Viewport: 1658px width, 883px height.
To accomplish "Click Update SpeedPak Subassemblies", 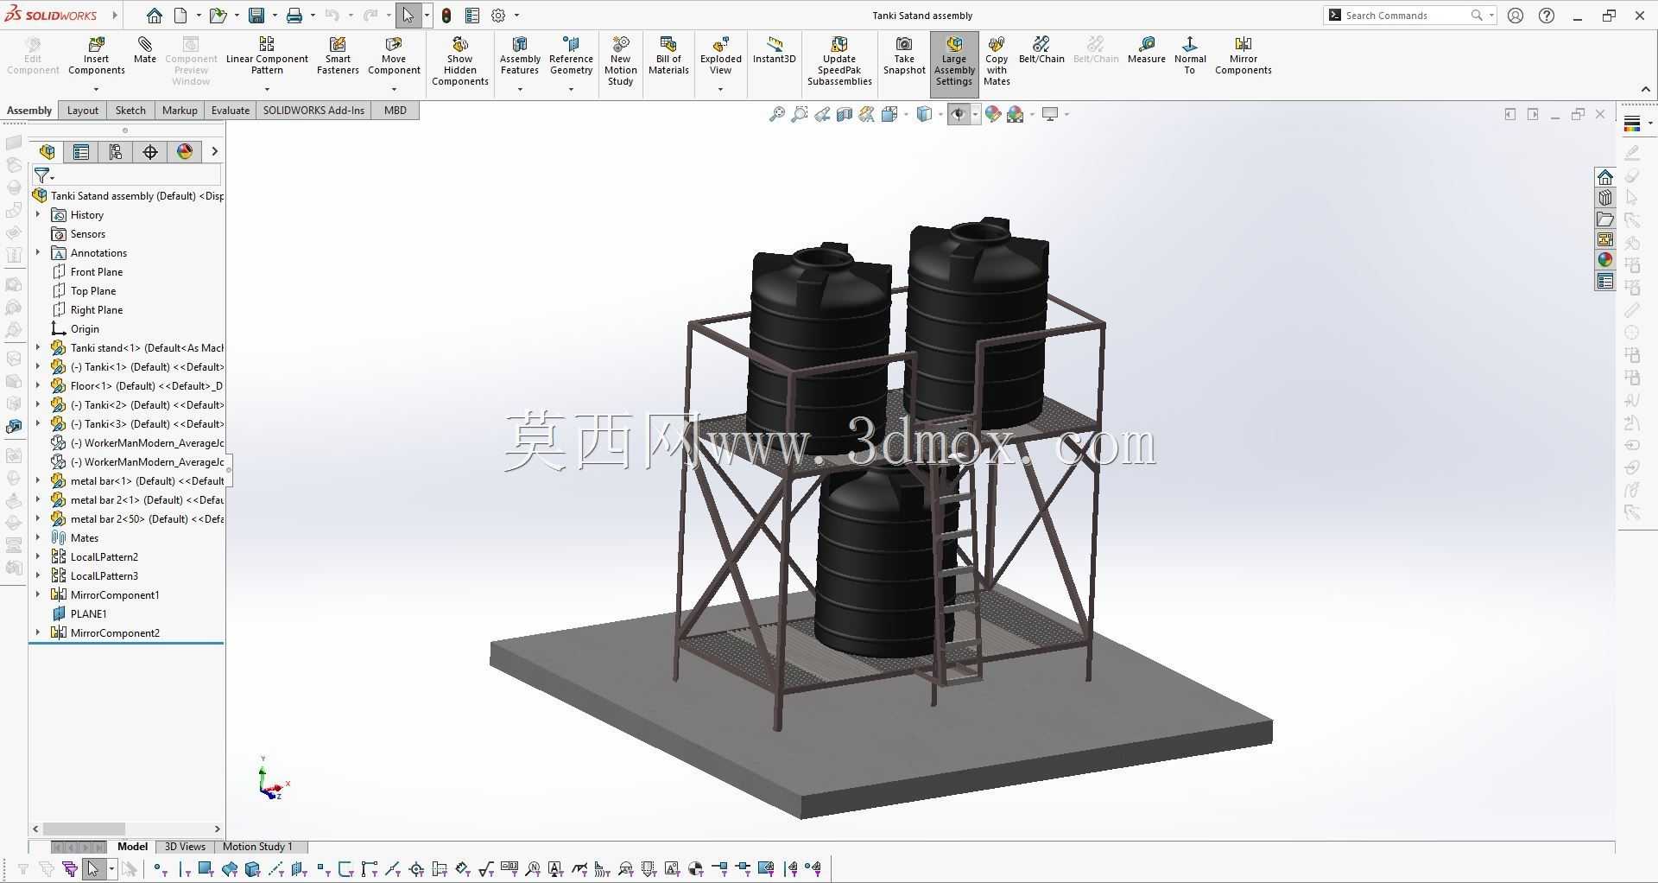I will click(839, 60).
